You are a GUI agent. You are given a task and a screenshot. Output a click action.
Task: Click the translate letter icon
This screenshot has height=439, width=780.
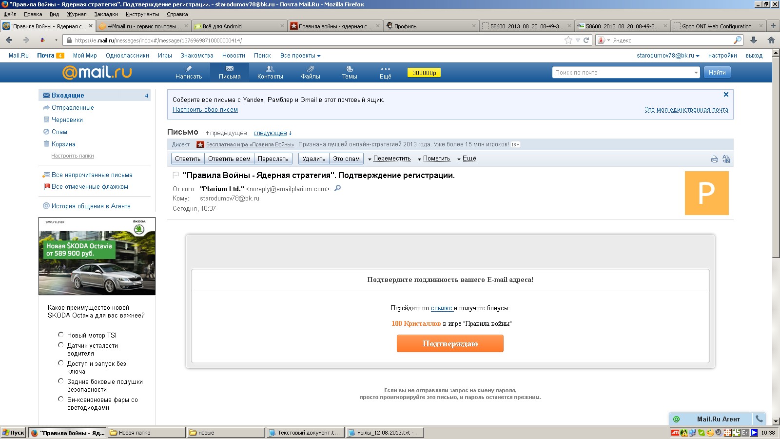point(726,159)
